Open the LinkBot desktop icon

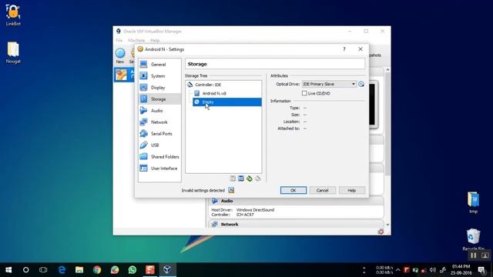click(x=13, y=15)
